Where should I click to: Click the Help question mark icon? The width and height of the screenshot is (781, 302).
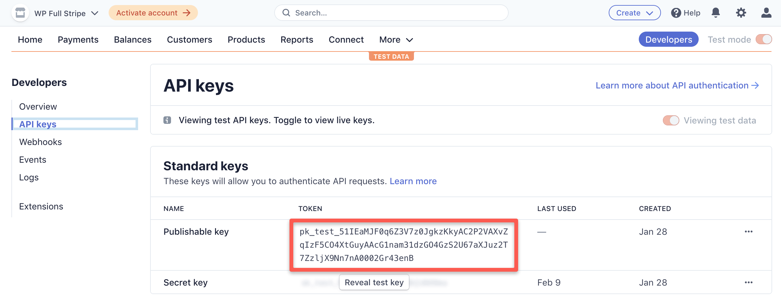(x=676, y=13)
